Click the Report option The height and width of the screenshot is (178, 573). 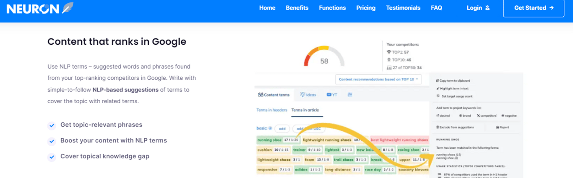click(x=503, y=127)
